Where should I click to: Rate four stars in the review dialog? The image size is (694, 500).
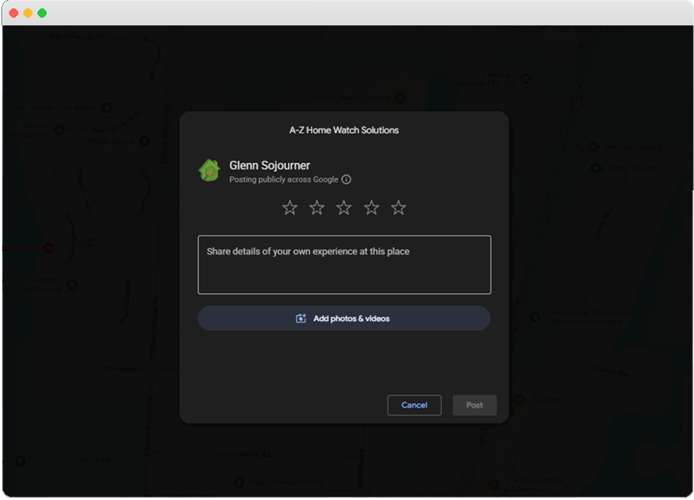click(371, 207)
